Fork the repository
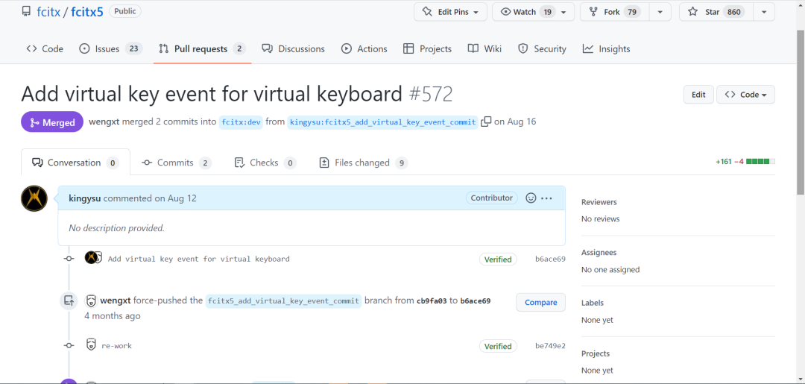Viewport: 805px width, 384px height. point(614,12)
